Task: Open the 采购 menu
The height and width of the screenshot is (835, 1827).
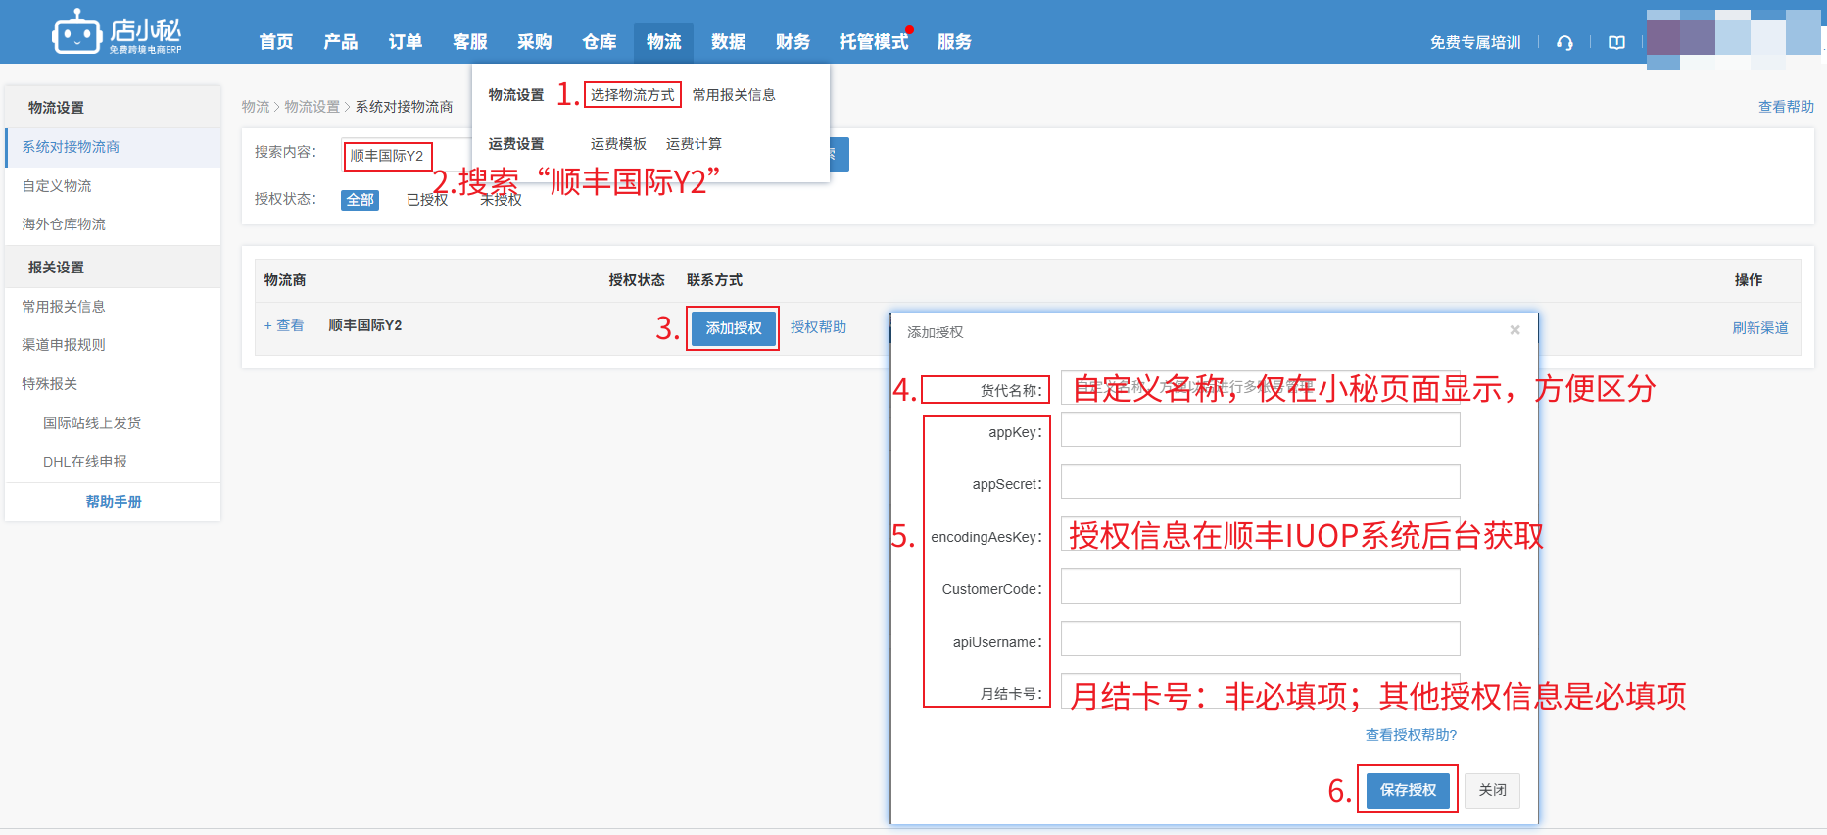Action: 535,42
